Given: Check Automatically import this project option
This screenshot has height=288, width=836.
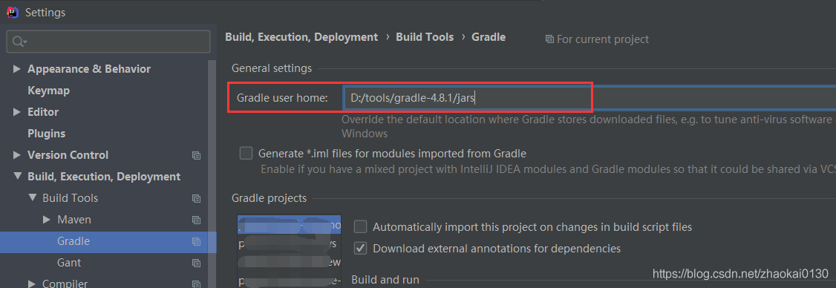Looking at the screenshot, I should tap(361, 226).
